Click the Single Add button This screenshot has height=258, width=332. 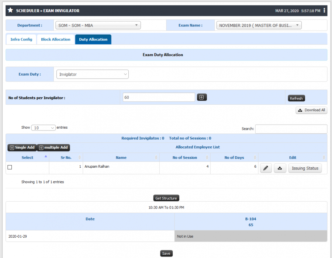click(22, 147)
